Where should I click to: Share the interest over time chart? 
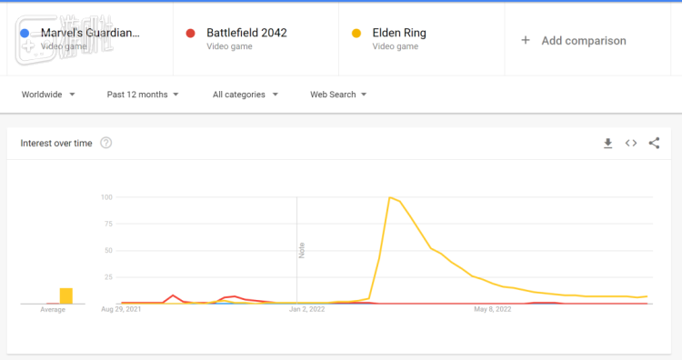pyautogui.click(x=654, y=143)
